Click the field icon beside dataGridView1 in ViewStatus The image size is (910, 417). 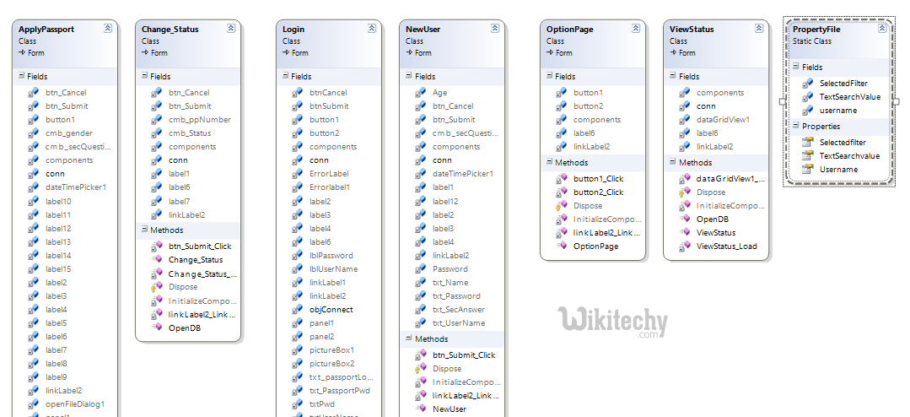(684, 120)
